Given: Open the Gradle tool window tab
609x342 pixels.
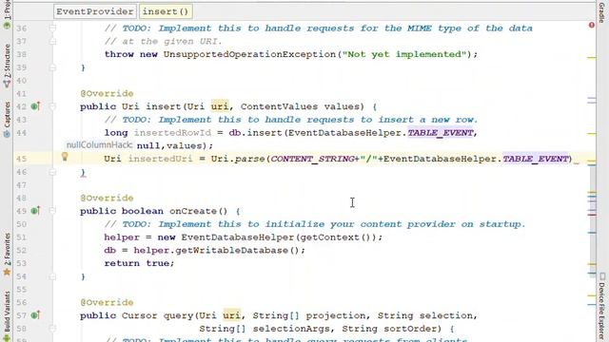Looking at the screenshot, I should [x=602, y=11].
